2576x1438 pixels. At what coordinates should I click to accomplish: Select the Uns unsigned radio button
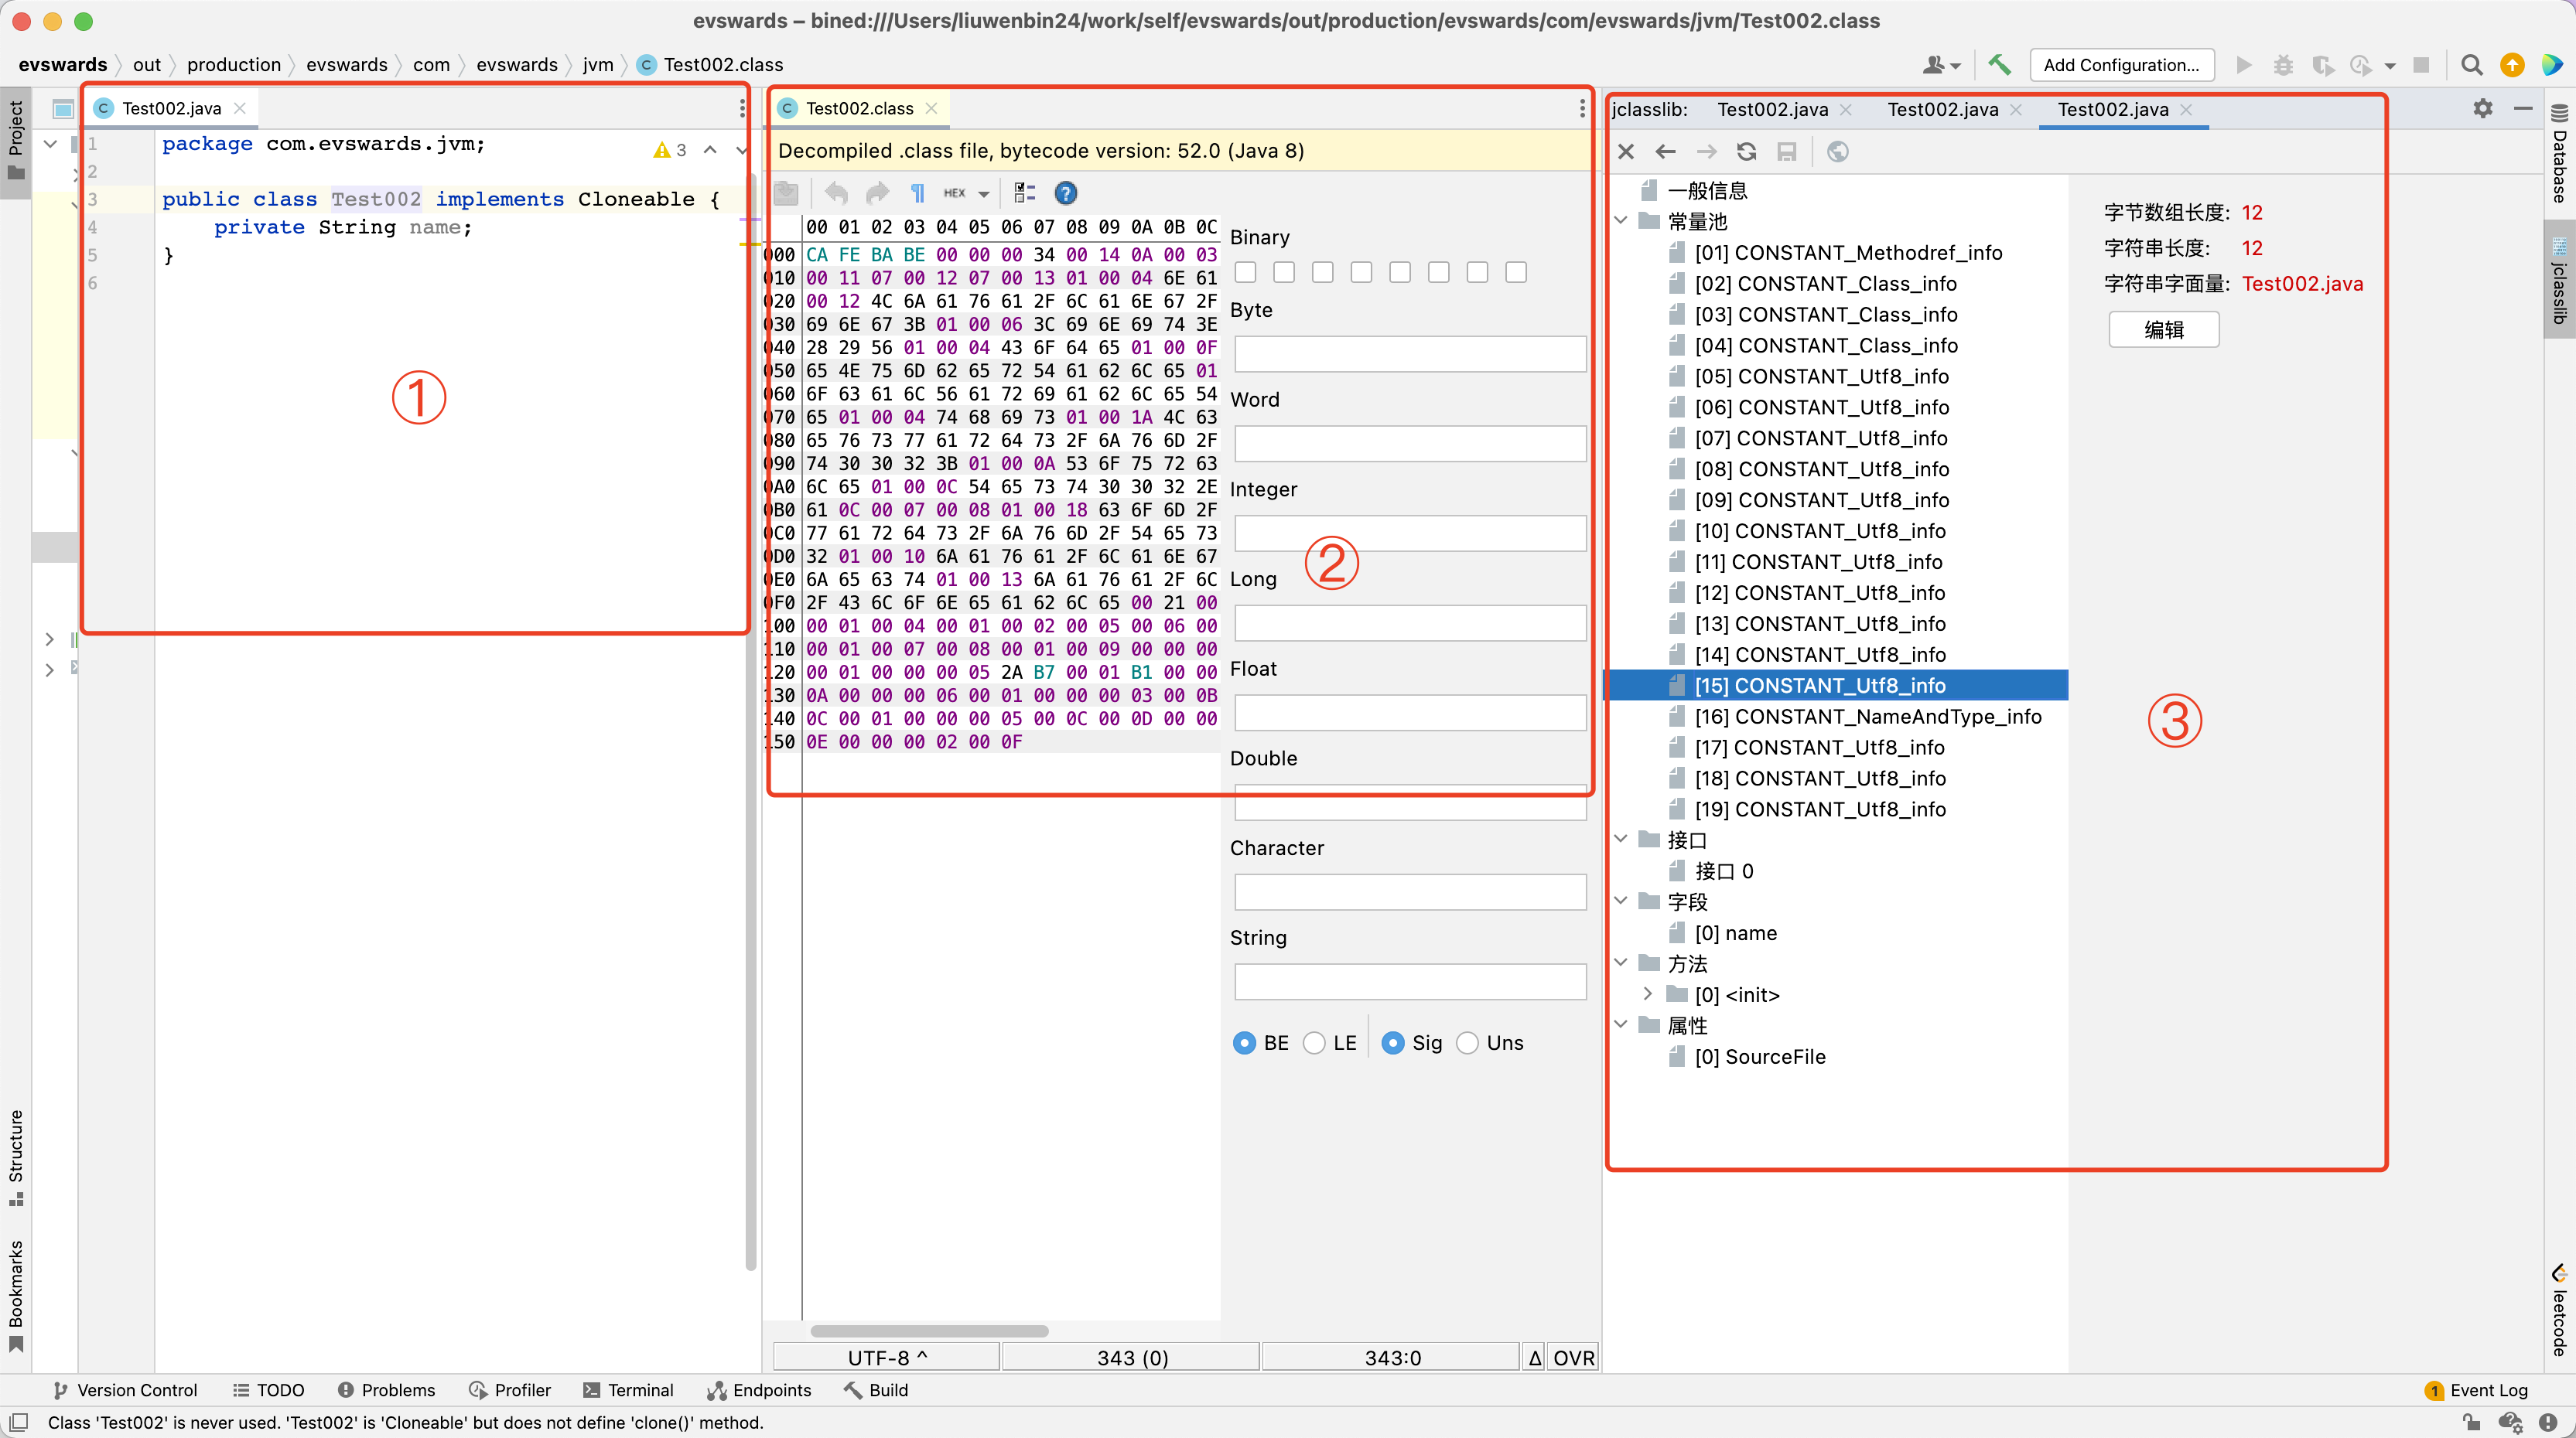coord(1468,1043)
